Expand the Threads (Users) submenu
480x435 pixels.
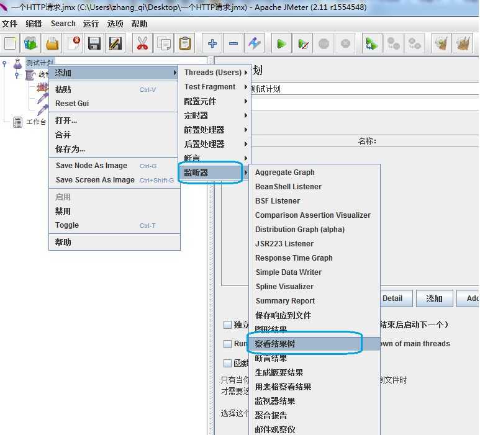click(x=215, y=73)
